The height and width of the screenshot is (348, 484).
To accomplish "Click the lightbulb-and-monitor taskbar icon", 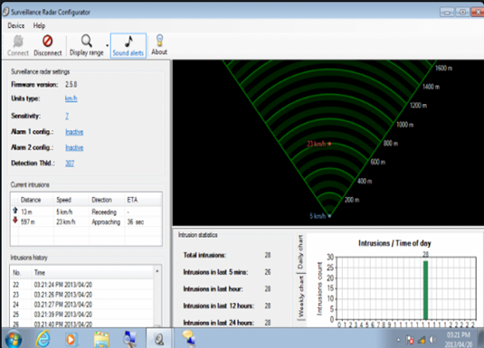I will pos(188,338).
